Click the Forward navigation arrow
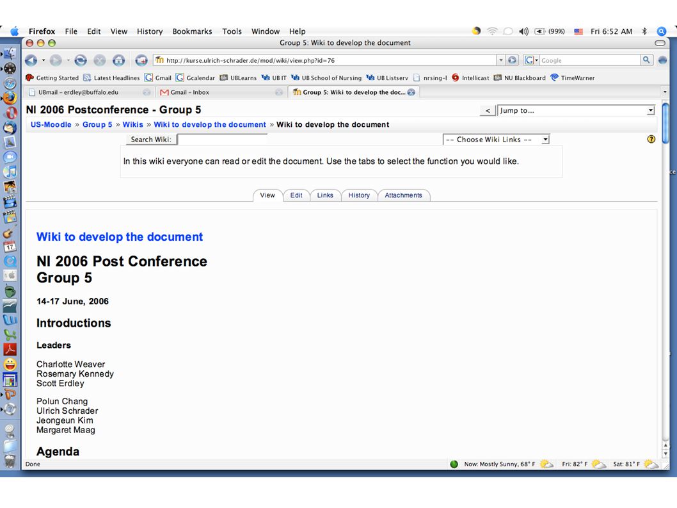 (x=55, y=60)
